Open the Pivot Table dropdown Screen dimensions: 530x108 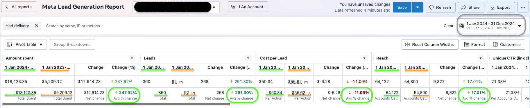25,44
